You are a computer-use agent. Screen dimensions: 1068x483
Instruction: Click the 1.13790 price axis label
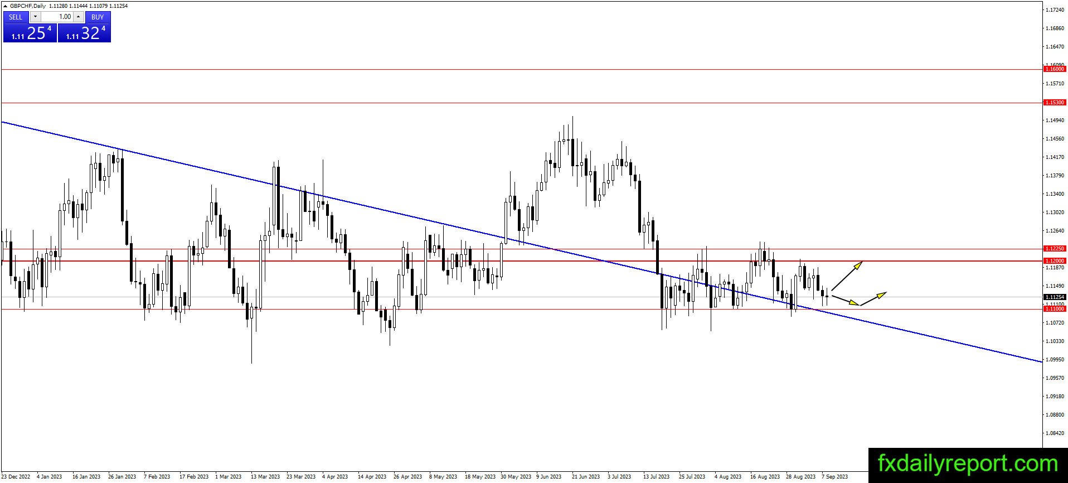[x=1055, y=176]
